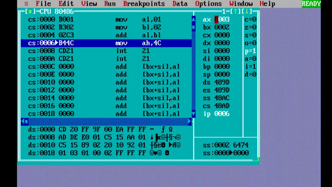Open the View menu
The height and width of the screenshot is (187, 332).
pos(89,4)
